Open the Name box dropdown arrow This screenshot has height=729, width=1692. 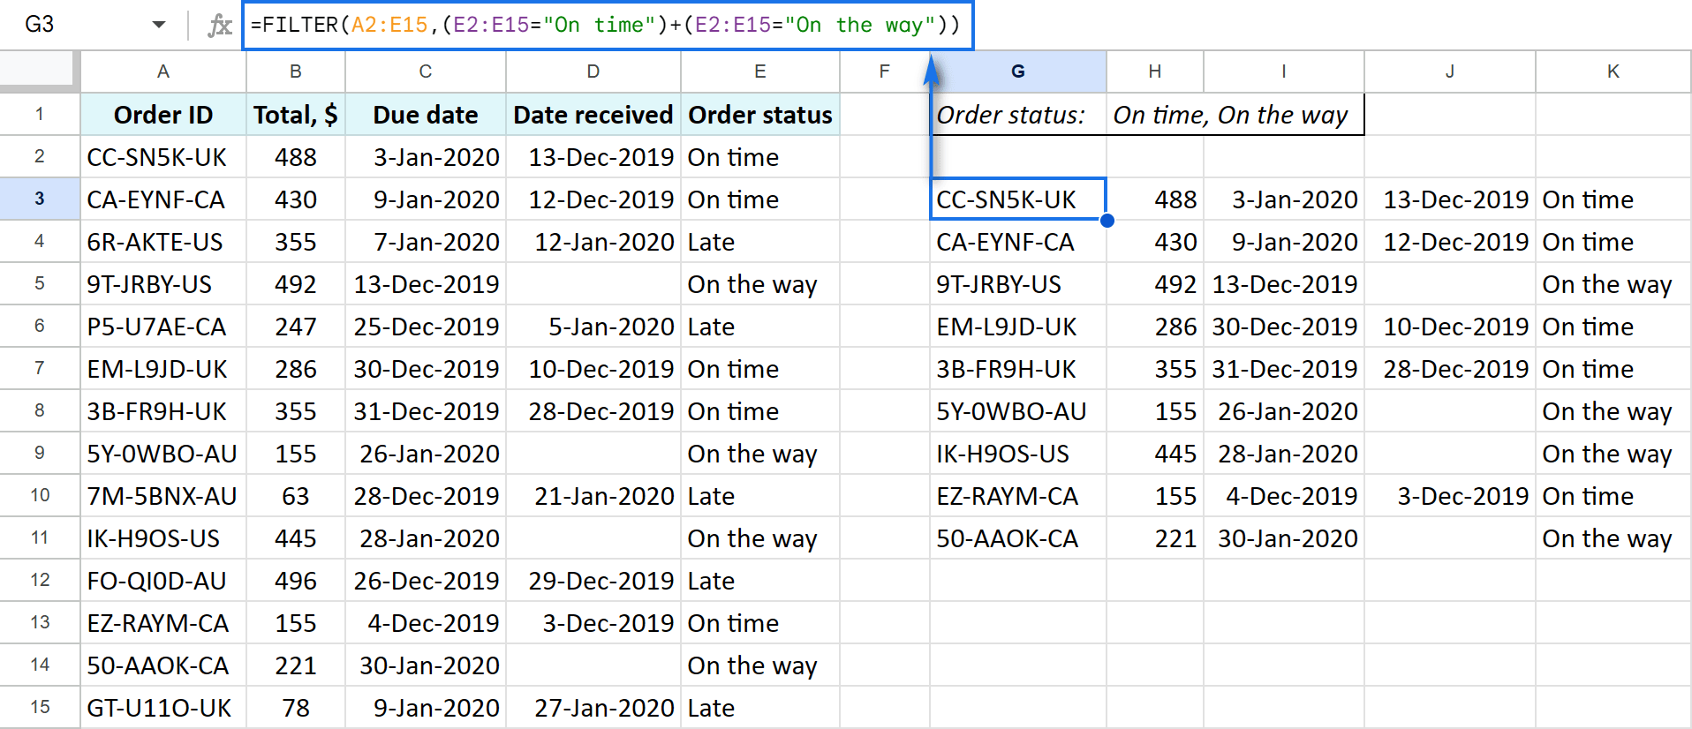click(159, 25)
